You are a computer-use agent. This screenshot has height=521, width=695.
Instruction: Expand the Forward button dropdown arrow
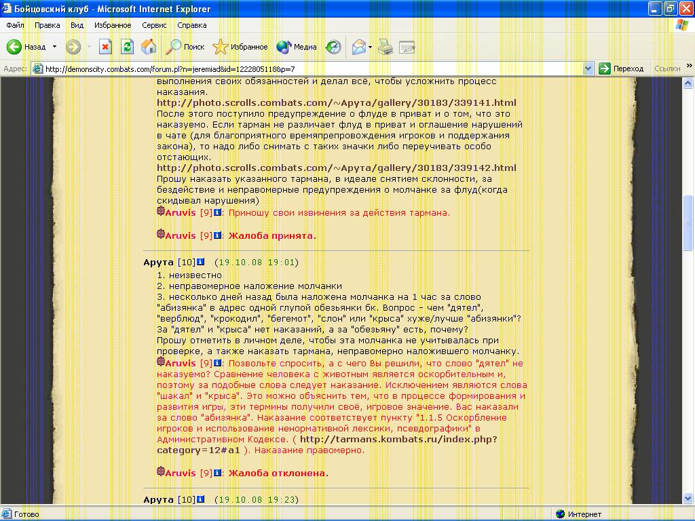pyautogui.click(x=88, y=47)
